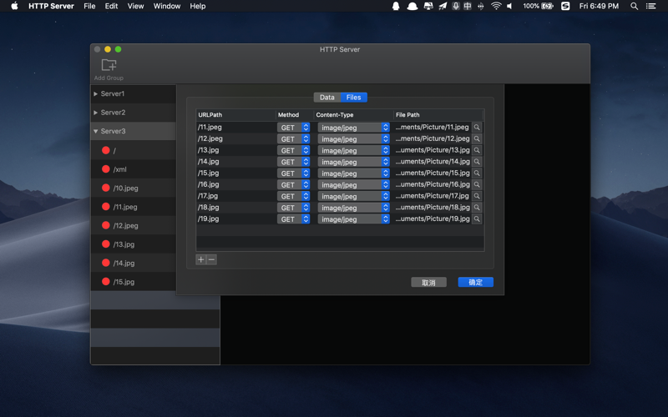Toggle red status dot for /14.jpg
Screen dimensions: 668x417
[106, 263]
